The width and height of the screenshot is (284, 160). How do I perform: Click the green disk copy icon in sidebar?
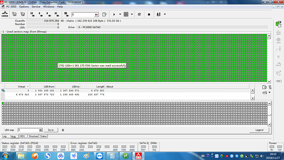coord(279,24)
